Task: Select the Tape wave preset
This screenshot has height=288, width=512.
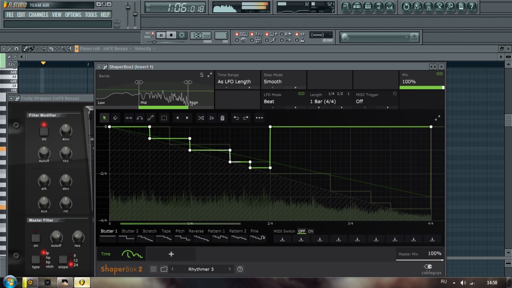Action: pos(166,235)
